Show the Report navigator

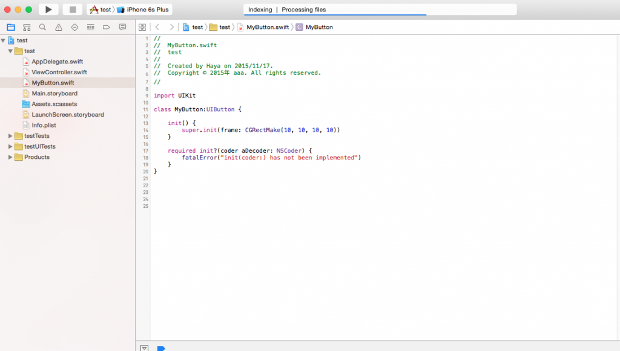pyautogui.click(x=122, y=27)
